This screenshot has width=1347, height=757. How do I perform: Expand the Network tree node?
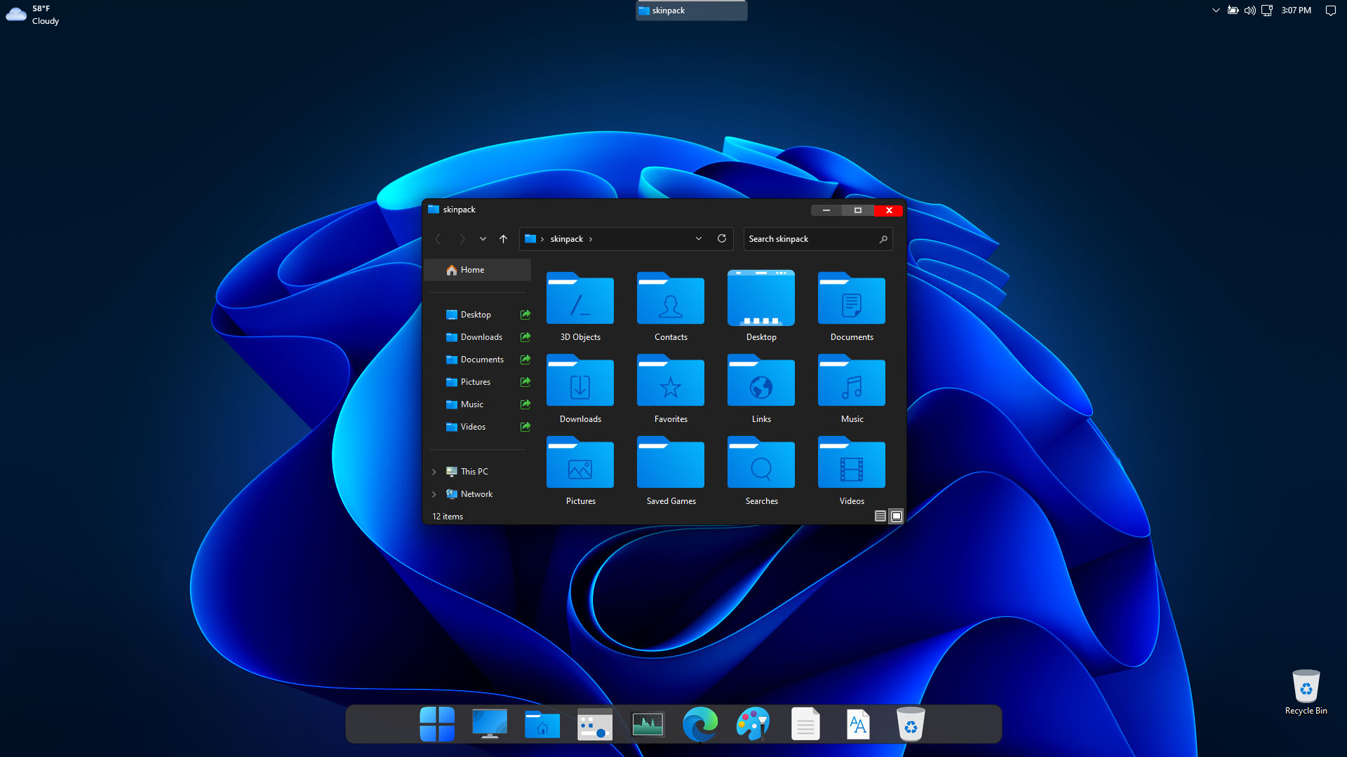[434, 494]
